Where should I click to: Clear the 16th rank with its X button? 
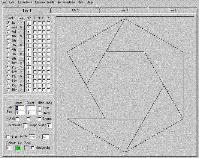click(x=21, y=90)
